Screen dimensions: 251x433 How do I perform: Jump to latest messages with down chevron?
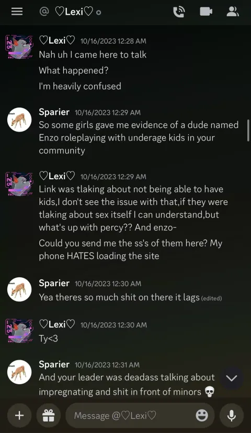(x=232, y=378)
